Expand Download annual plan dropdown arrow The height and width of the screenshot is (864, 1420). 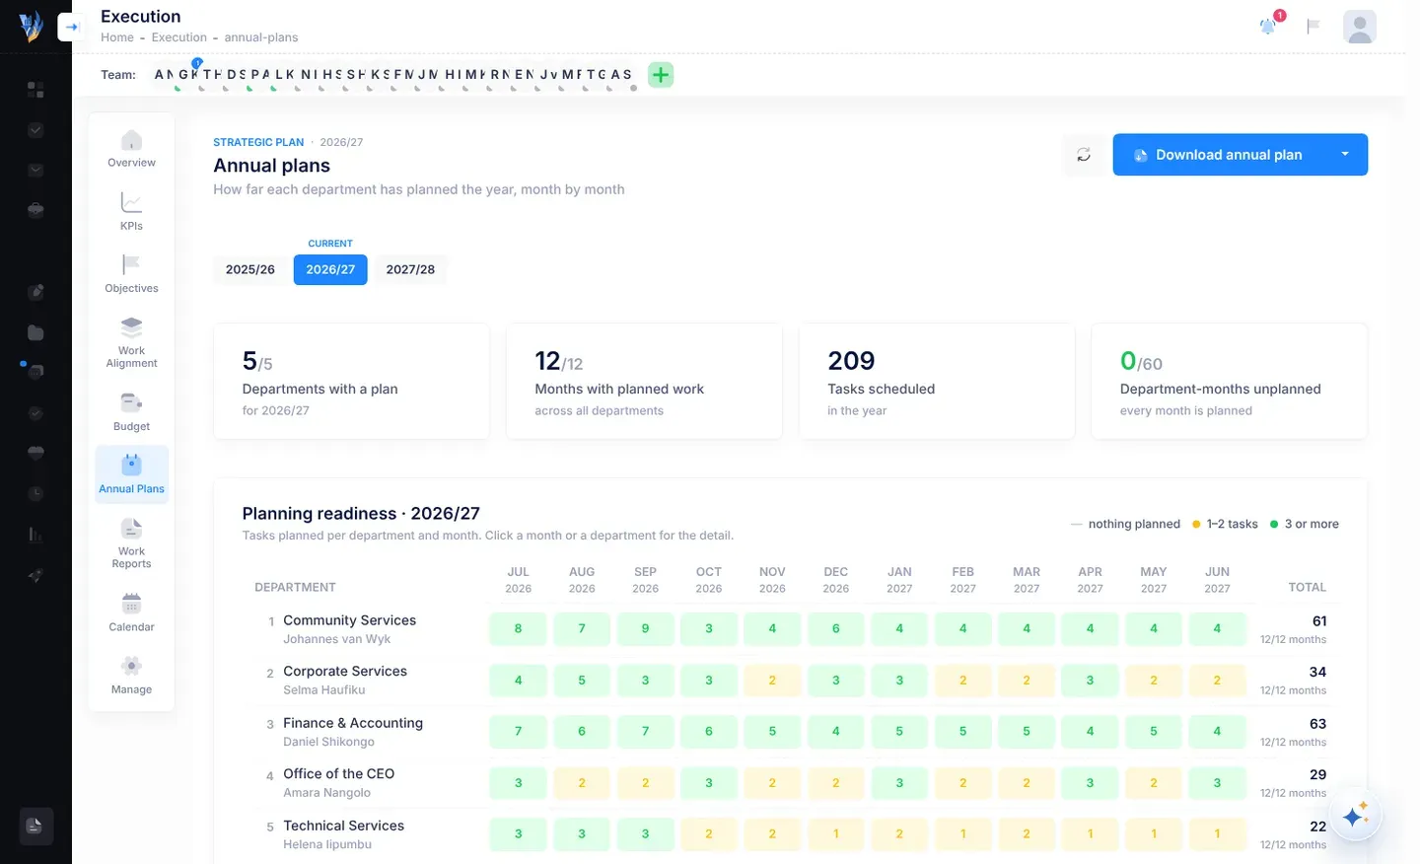pos(1345,155)
